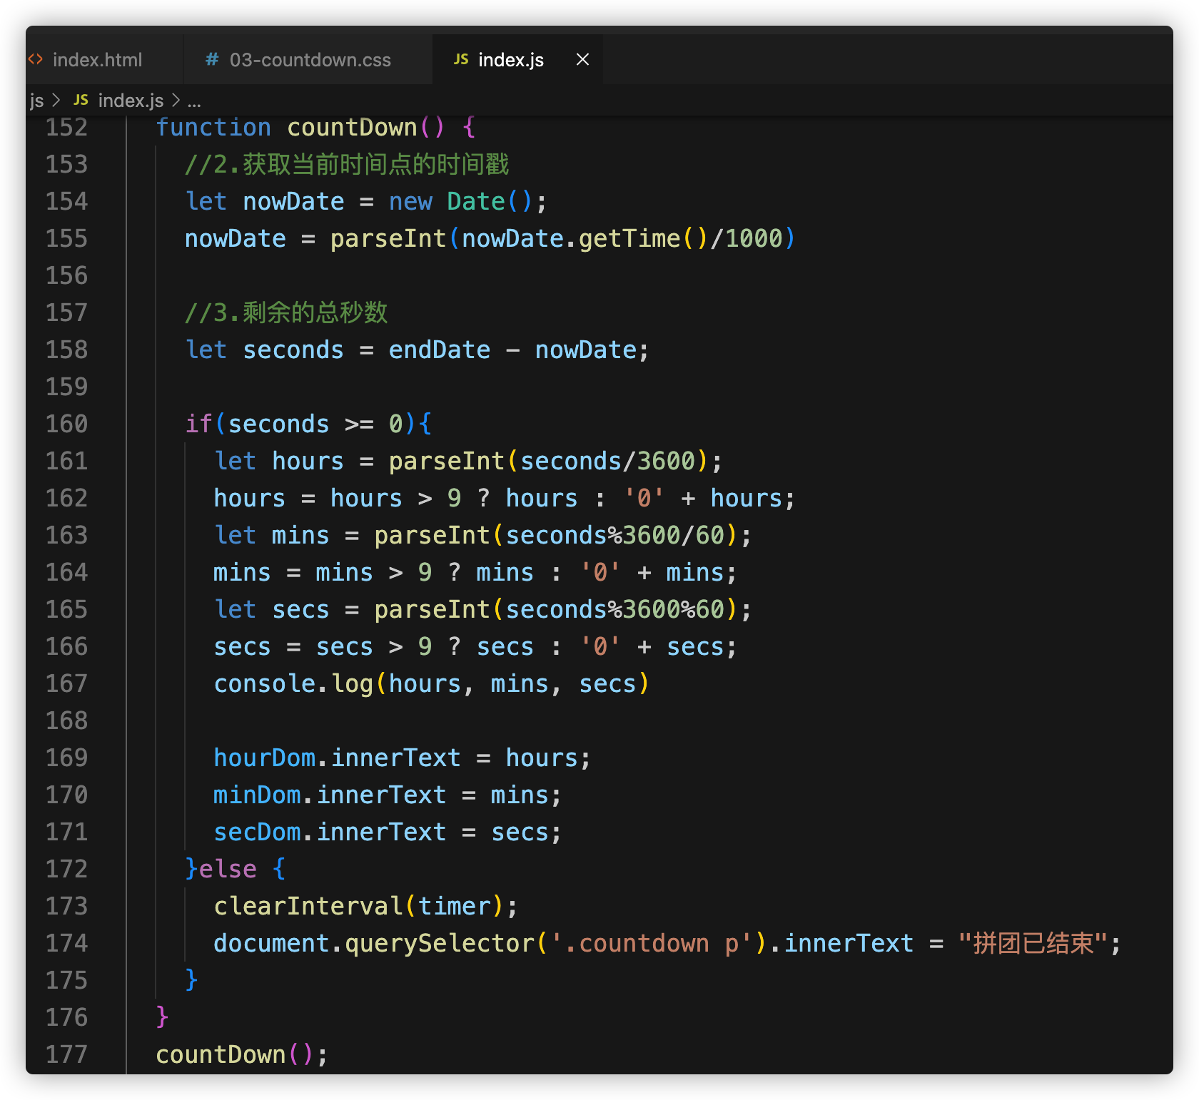Click the JS icon on the index.js tab
The image size is (1199, 1100).
point(461,59)
